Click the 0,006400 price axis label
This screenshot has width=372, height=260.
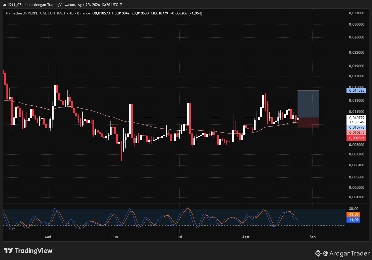[x=357, y=165]
